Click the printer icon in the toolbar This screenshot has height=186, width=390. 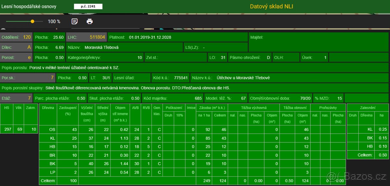pos(90,21)
